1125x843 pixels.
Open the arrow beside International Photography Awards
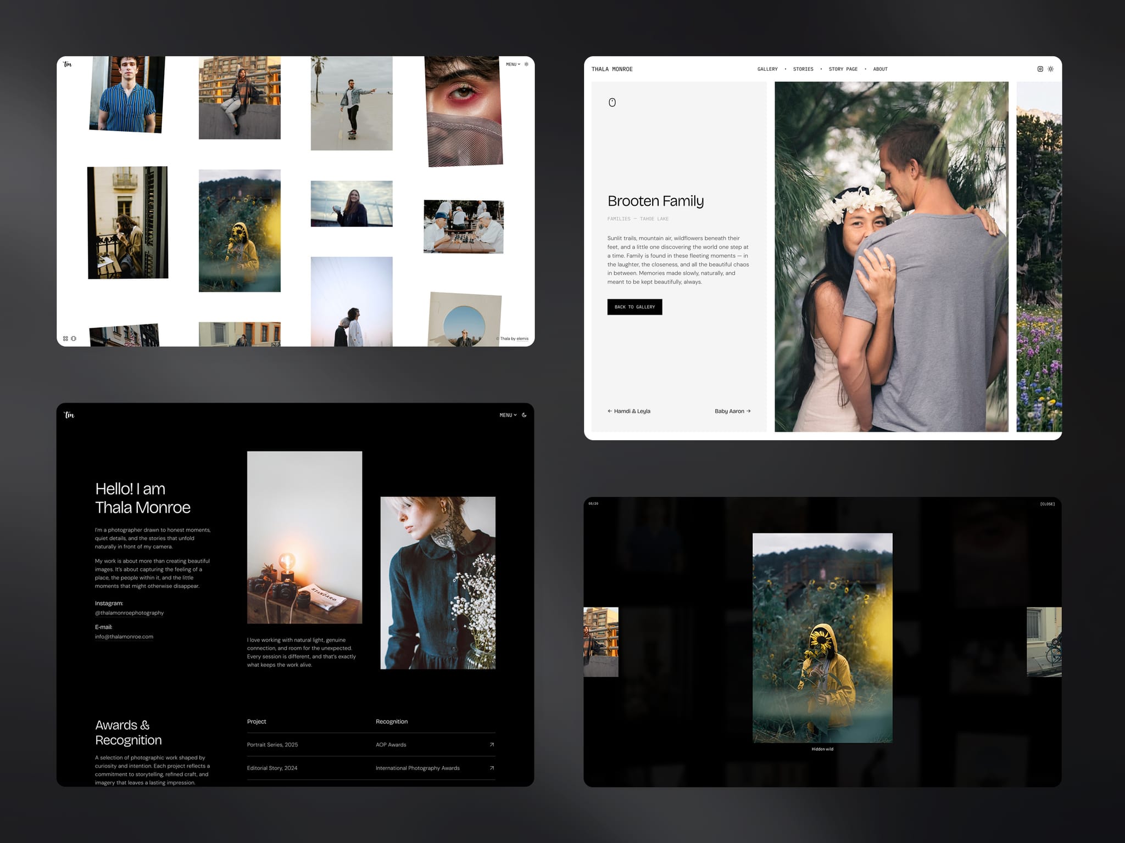pos(492,768)
